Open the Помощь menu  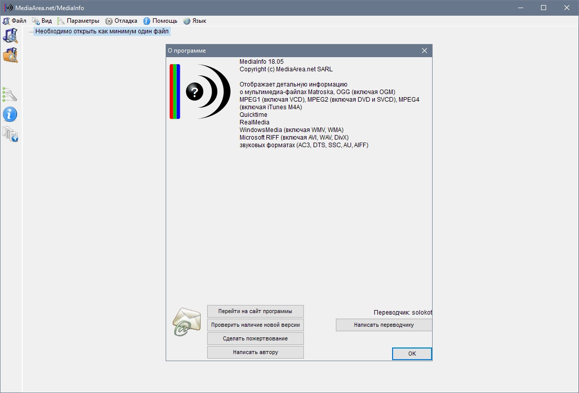[160, 21]
